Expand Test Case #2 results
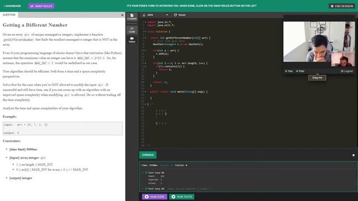The height and width of the screenshot is (201, 358). pyautogui.click(x=143, y=189)
